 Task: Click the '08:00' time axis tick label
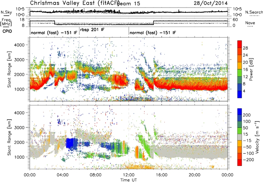(96, 175)
